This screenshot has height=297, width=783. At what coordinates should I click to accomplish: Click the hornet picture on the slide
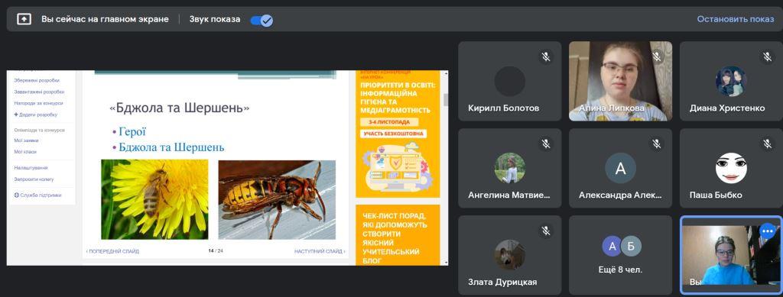coord(277,200)
